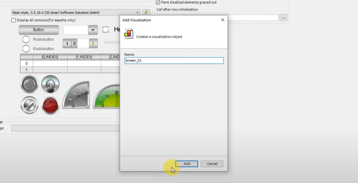The height and width of the screenshot is (183, 358).
Task: Close the Add Visualization dialog with X
Action: click(x=223, y=20)
